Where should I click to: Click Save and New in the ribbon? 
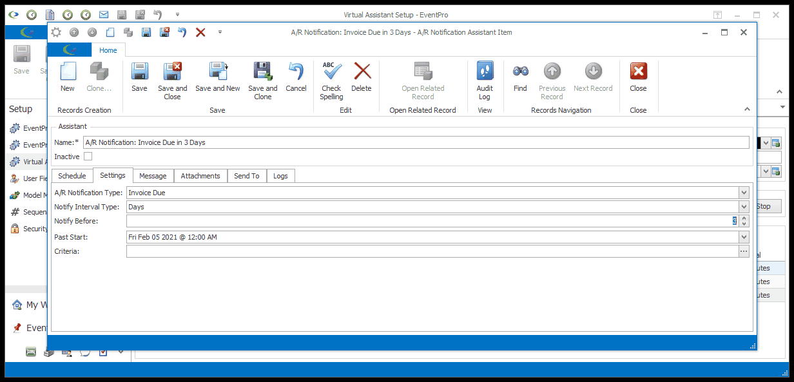218,77
